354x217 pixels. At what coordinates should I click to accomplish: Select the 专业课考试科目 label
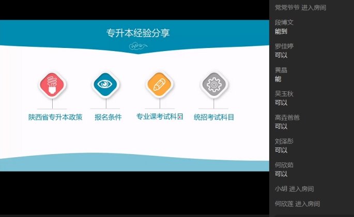pyautogui.click(x=160, y=116)
